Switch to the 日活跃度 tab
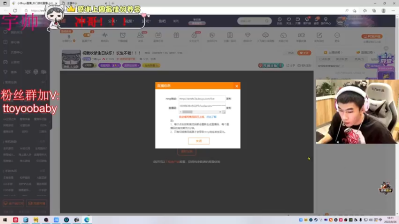The width and height of the screenshot is (399, 224). click(324, 59)
